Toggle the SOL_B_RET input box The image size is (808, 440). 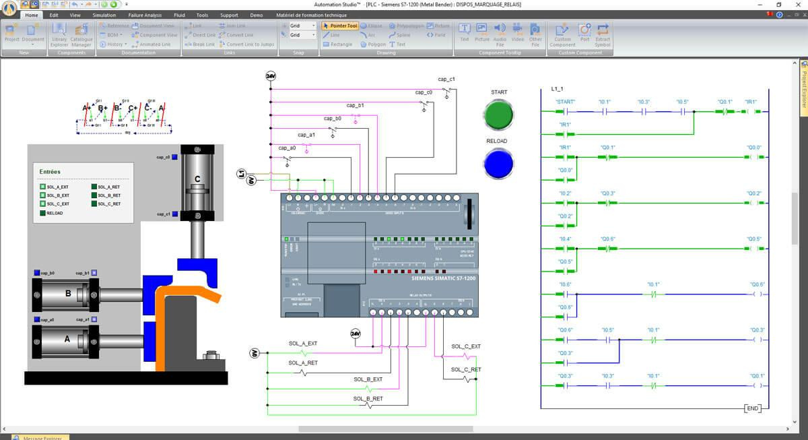[x=94, y=195]
